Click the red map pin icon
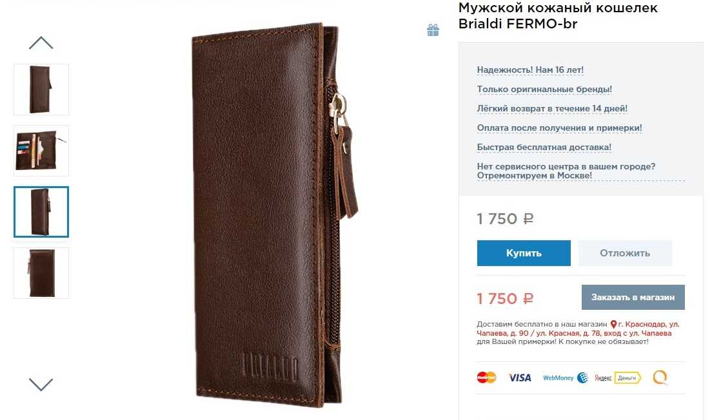The height and width of the screenshot is (420, 721). pos(613,324)
